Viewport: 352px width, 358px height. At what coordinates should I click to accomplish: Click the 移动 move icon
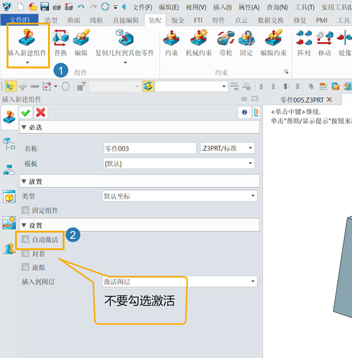324,37
